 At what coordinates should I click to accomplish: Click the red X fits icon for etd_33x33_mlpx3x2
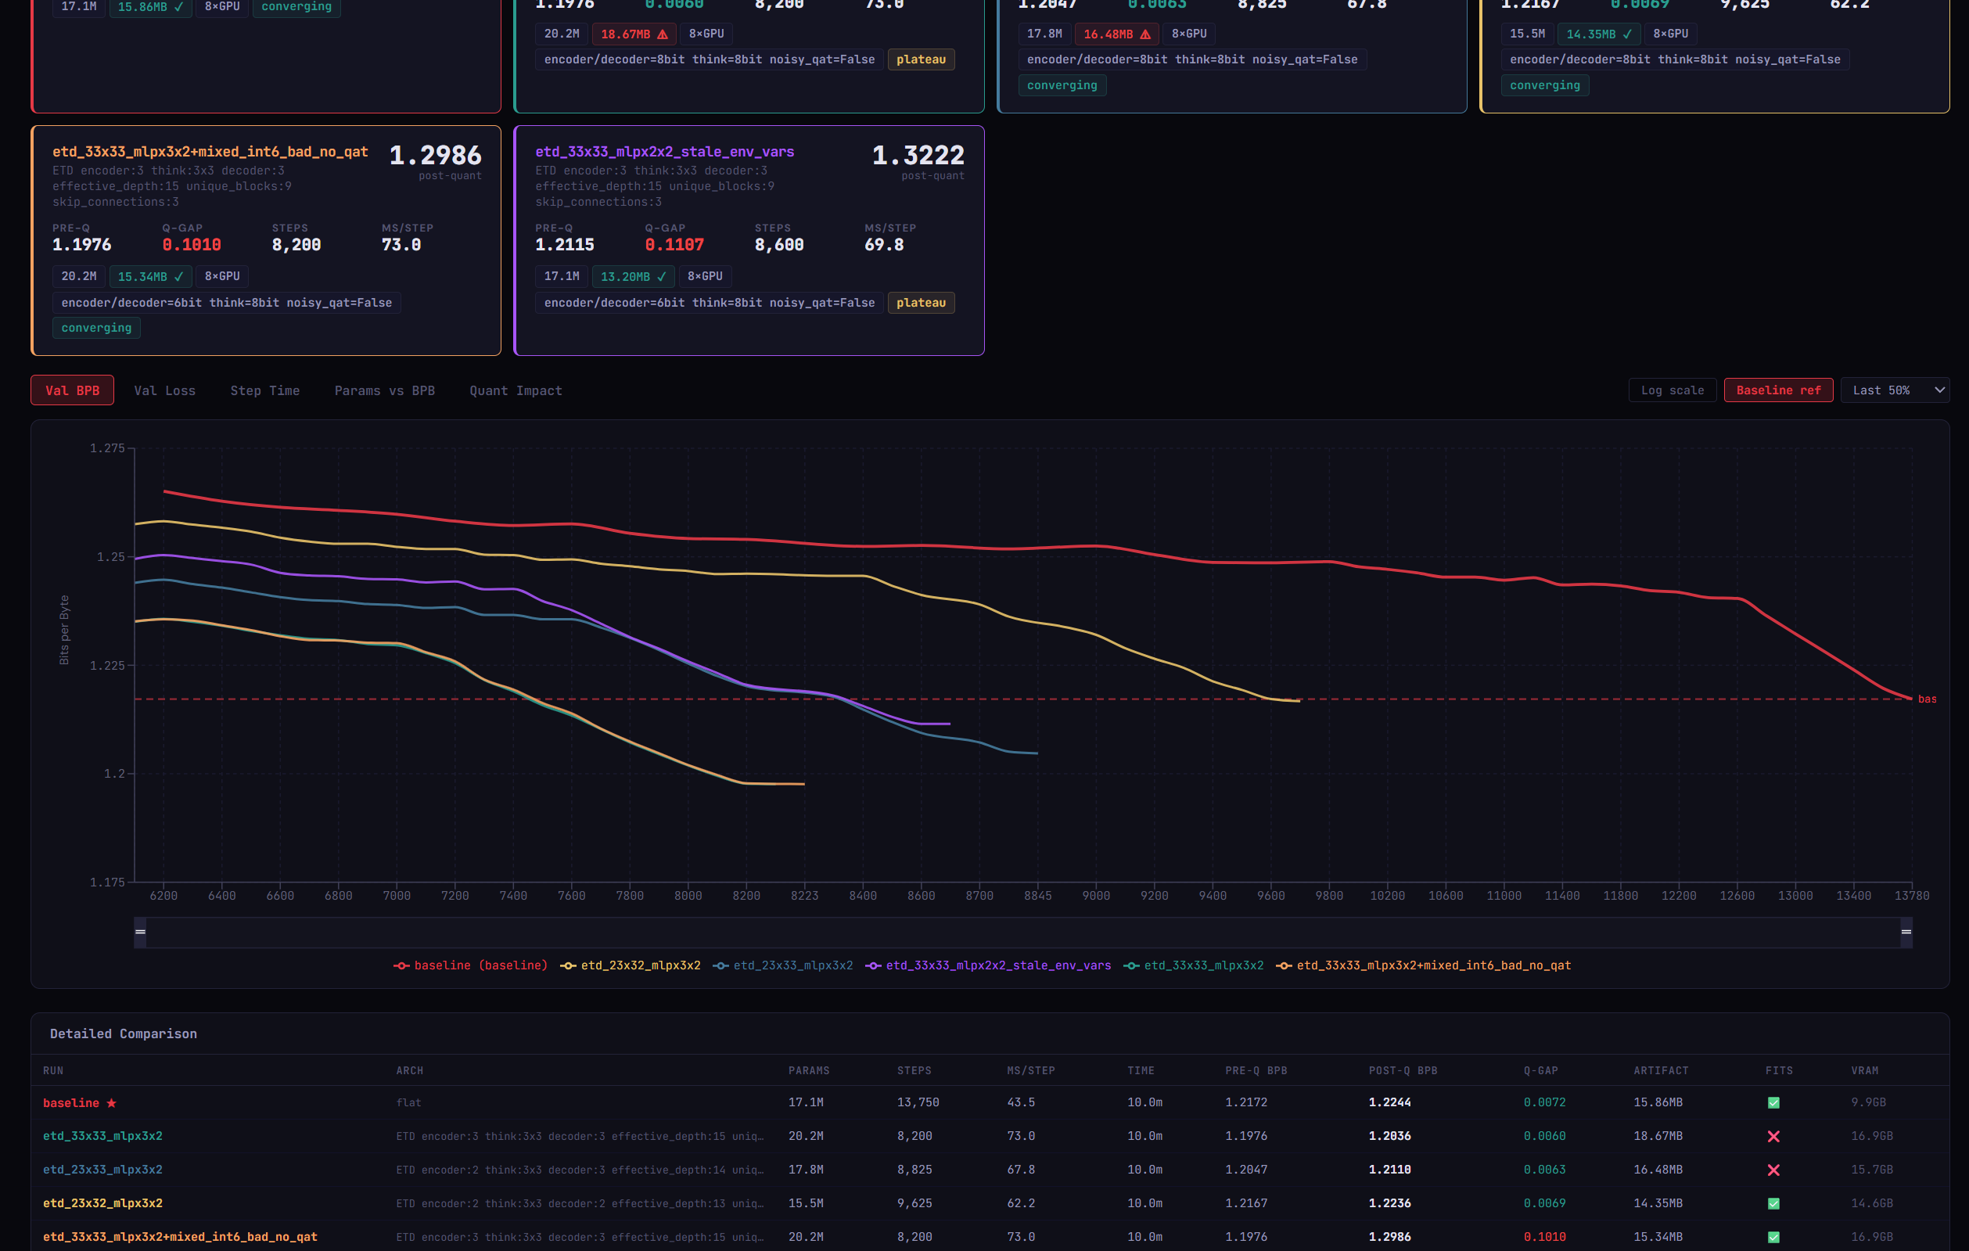(1773, 1137)
